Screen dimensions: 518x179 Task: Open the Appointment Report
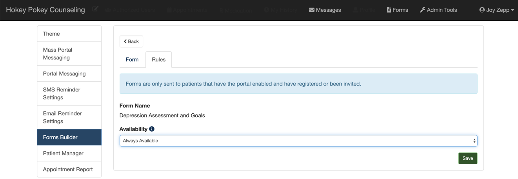(69, 169)
